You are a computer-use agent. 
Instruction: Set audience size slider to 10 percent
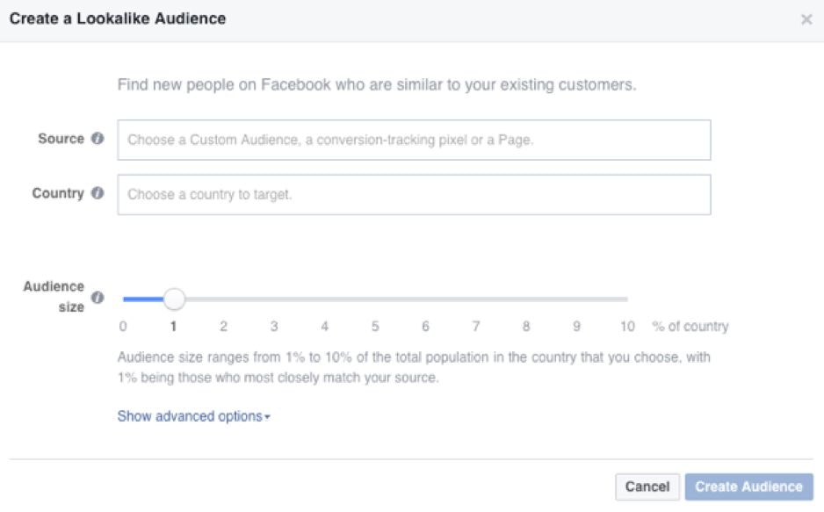coord(627,299)
